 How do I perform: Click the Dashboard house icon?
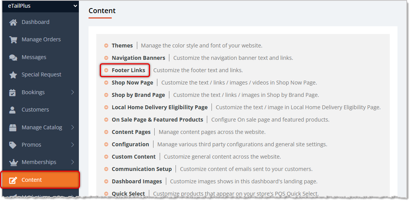[x=13, y=22]
